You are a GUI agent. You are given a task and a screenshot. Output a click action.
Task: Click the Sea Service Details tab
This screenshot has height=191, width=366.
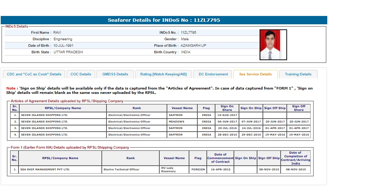[255, 74]
